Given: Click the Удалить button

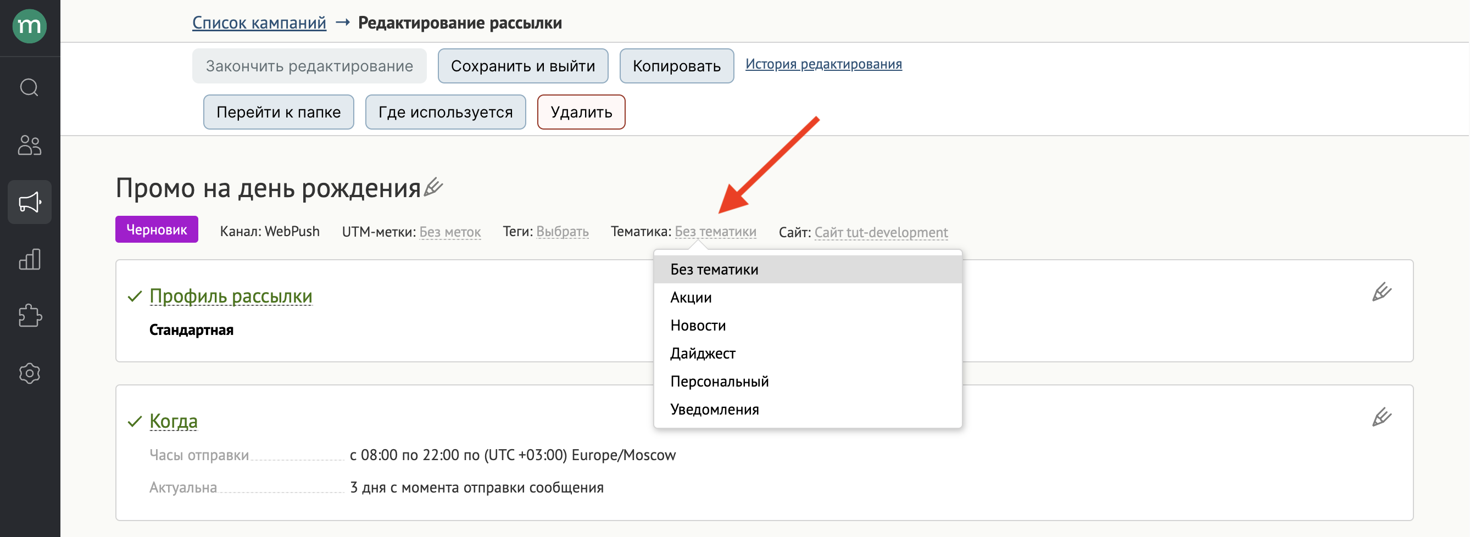Looking at the screenshot, I should click(x=582, y=112).
